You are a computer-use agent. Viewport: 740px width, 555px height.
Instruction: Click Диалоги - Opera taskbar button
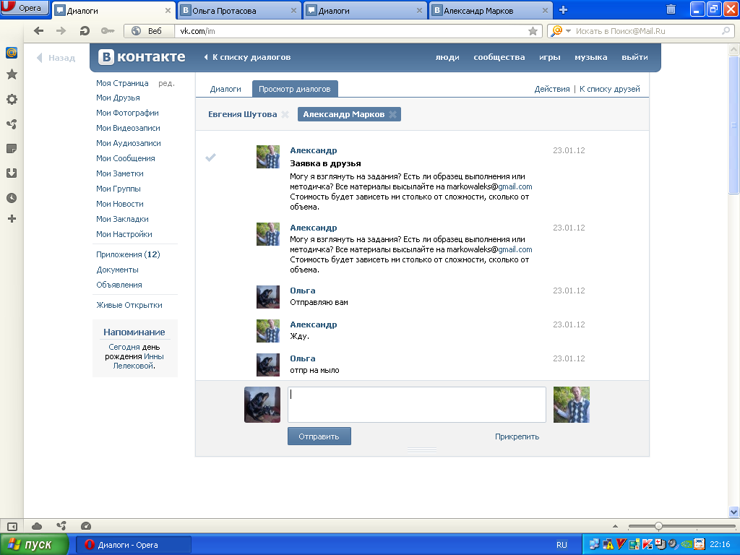[134, 545]
